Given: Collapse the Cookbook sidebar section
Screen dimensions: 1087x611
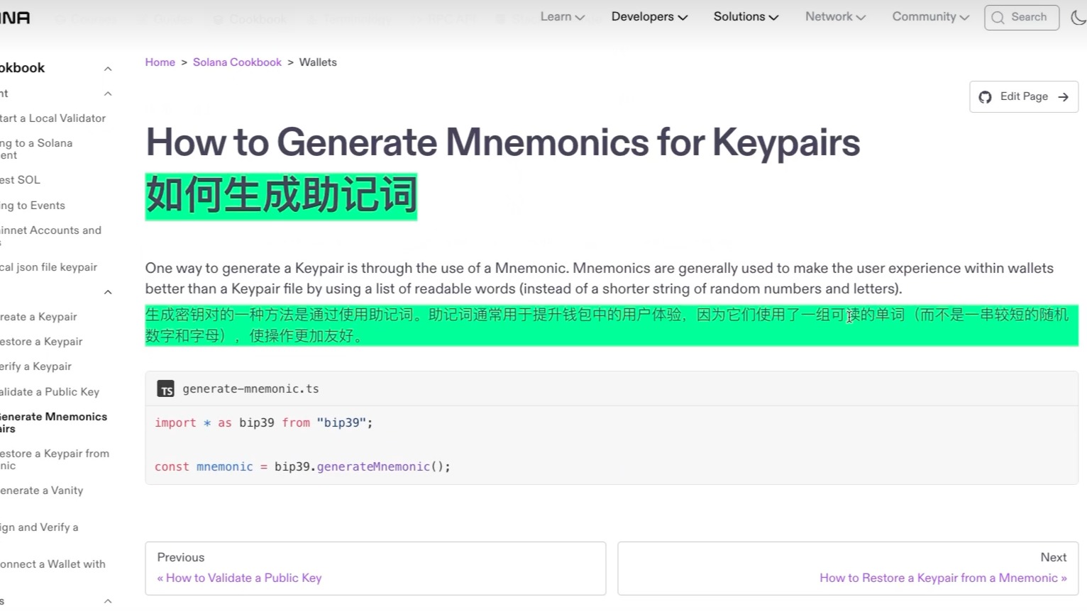Looking at the screenshot, I should pos(108,69).
